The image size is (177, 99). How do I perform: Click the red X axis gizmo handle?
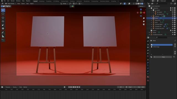click(144, 13)
